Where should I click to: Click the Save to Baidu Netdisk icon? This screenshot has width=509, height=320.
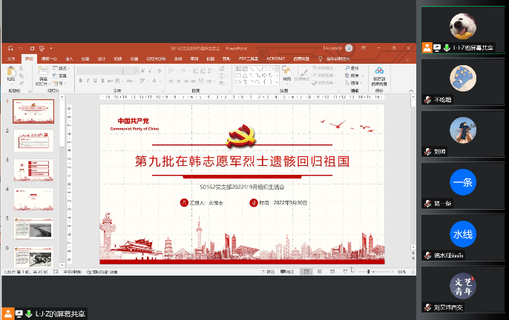click(x=379, y=73)
